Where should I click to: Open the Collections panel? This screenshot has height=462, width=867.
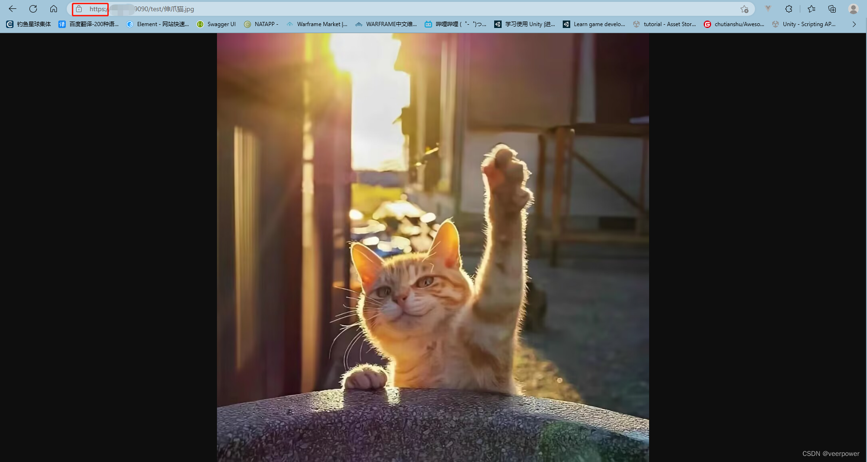(832, 9)
